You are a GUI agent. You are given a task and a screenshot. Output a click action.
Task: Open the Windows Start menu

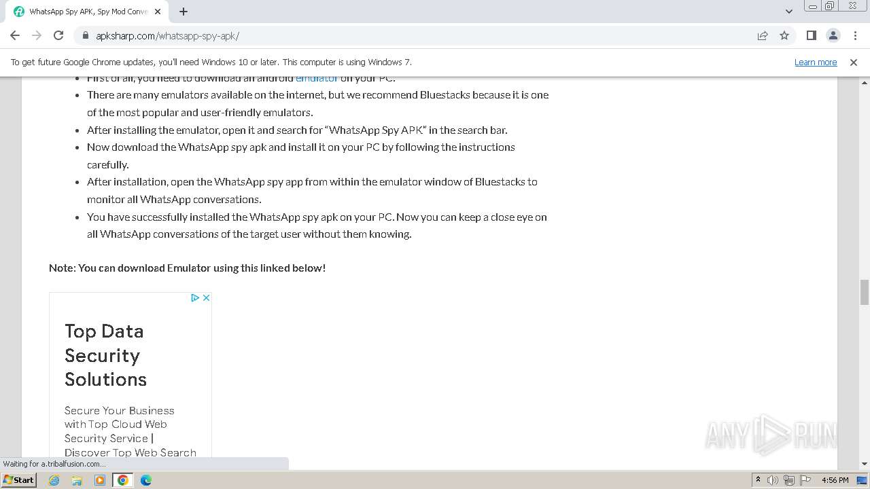point(18,479)
